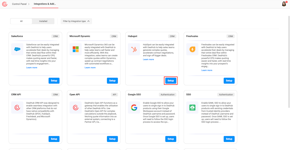Open Salesforce Learn more link

(32, 68)
